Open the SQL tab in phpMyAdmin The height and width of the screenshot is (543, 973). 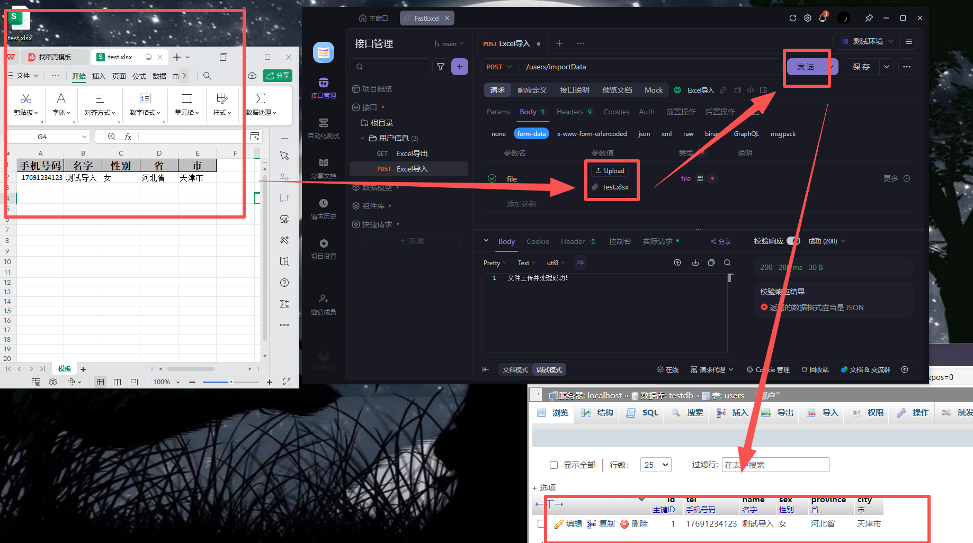(x=642, y=413)
